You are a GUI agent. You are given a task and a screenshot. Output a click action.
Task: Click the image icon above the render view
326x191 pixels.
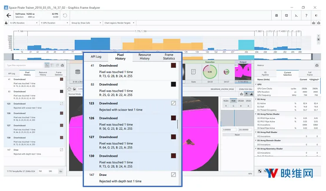(x=74, y=89)
